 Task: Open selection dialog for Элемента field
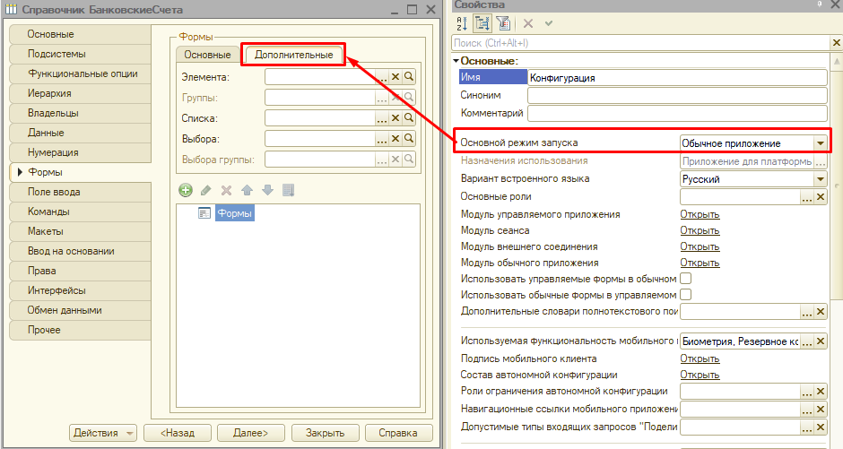tap(382, 77)
